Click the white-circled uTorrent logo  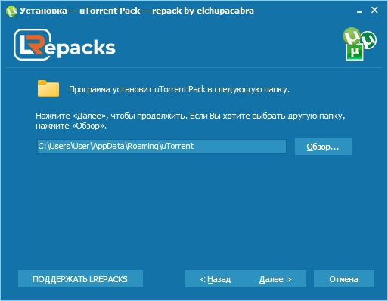click(x=368, y=40)
